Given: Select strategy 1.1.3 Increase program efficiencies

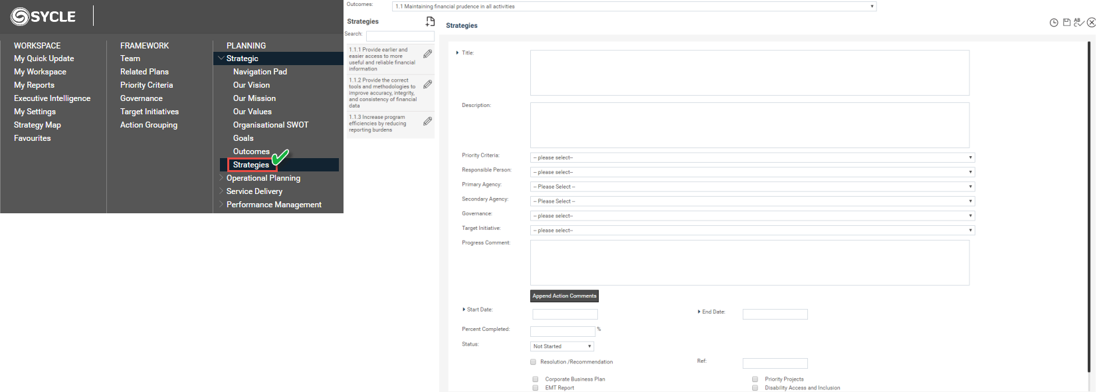Looking at the screenshot, I should pyautogui.click(x=377, y=124).
